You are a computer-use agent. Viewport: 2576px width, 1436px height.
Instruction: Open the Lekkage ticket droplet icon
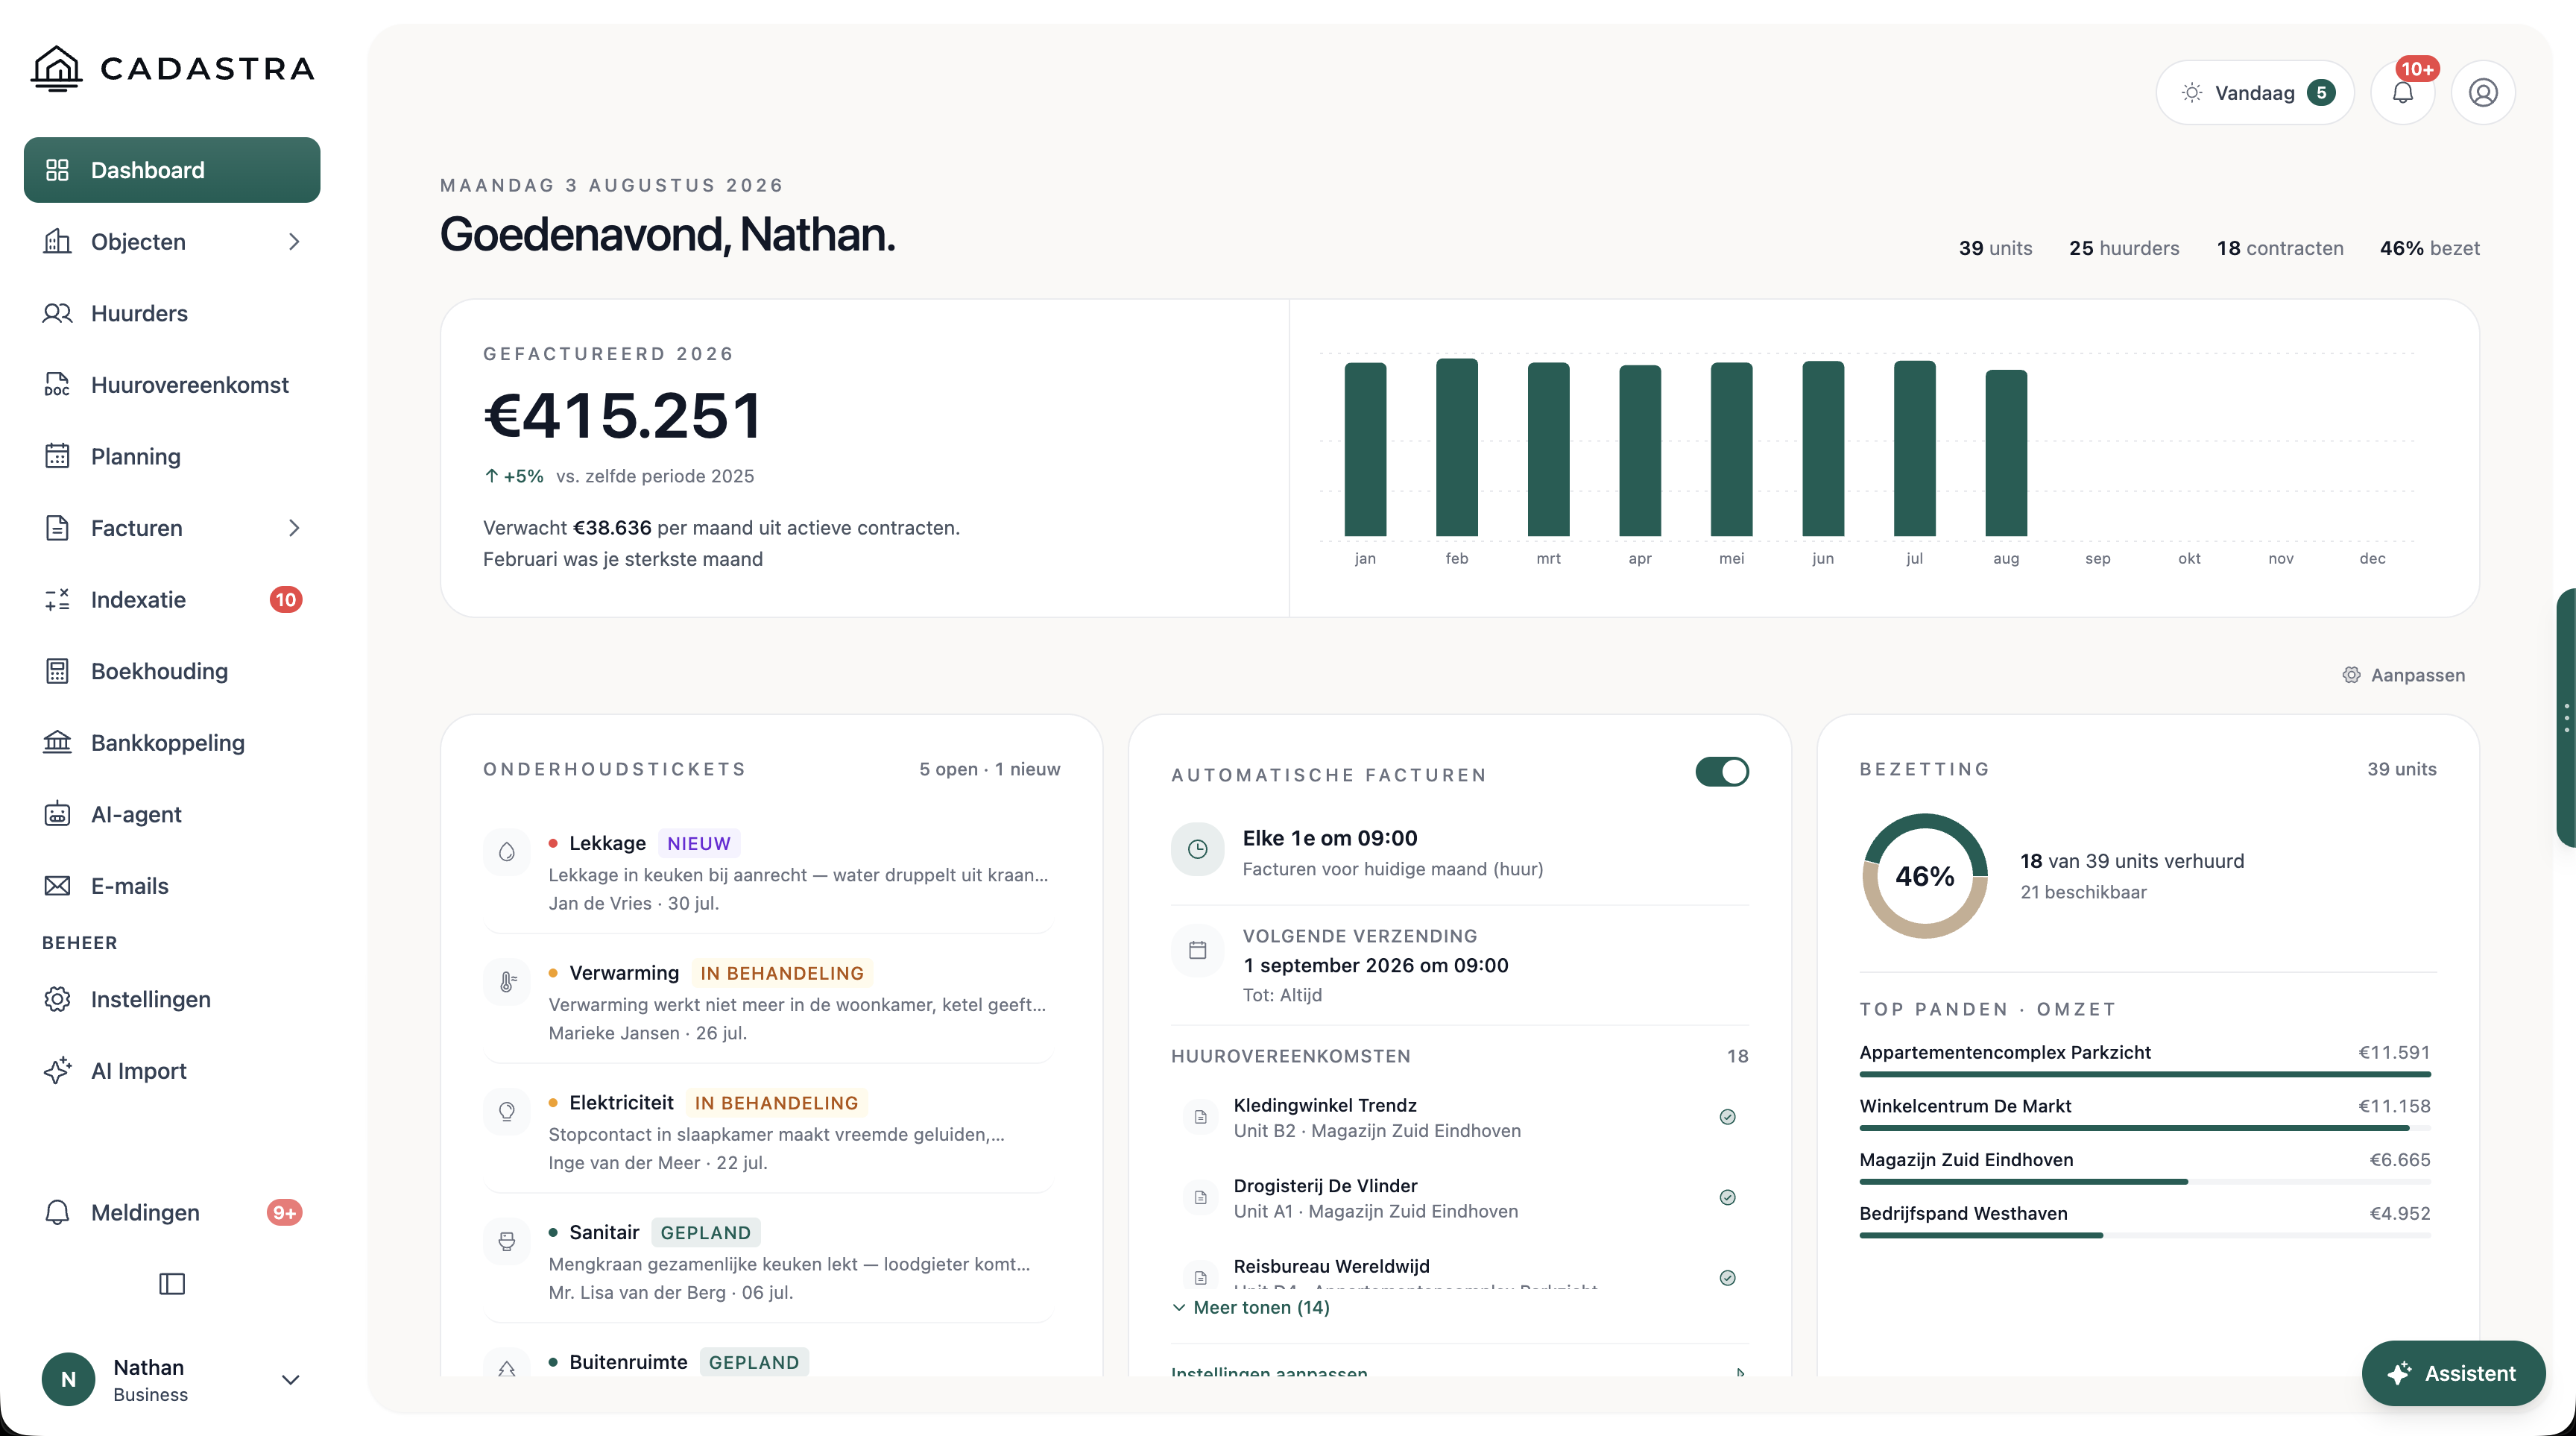pyautogui.click(x=507, y=852)
